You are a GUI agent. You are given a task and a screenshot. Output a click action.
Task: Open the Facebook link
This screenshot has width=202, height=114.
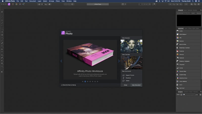click(x=128, y=78)
